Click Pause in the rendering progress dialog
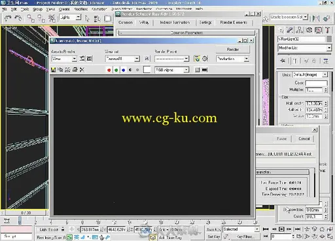This screenshot has width=335, height=241. [281, 138]
